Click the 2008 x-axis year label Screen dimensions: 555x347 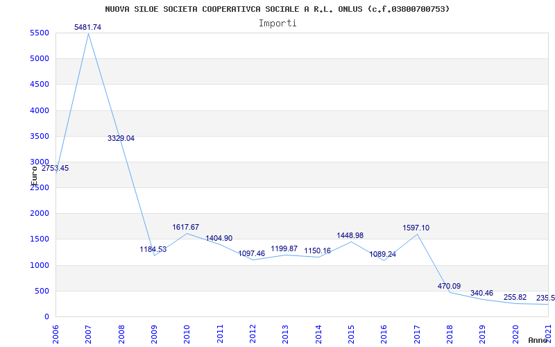tap(121, 333)
